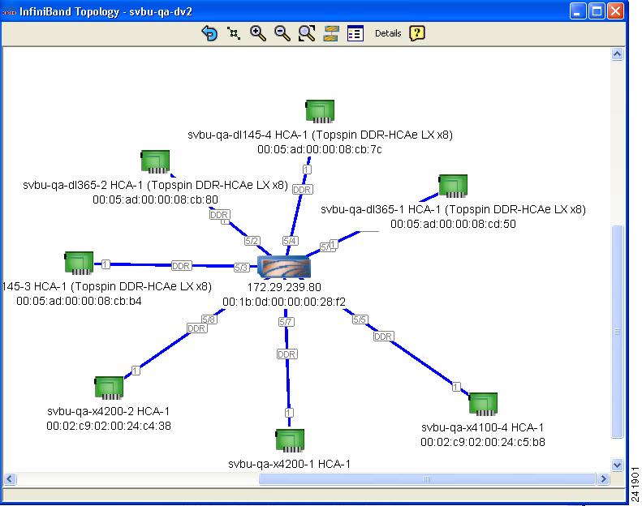Maximize the InfiniBand Topology window
Viewport: 642px width, 506px height.
pyautogui.click(x=597, y=11)
